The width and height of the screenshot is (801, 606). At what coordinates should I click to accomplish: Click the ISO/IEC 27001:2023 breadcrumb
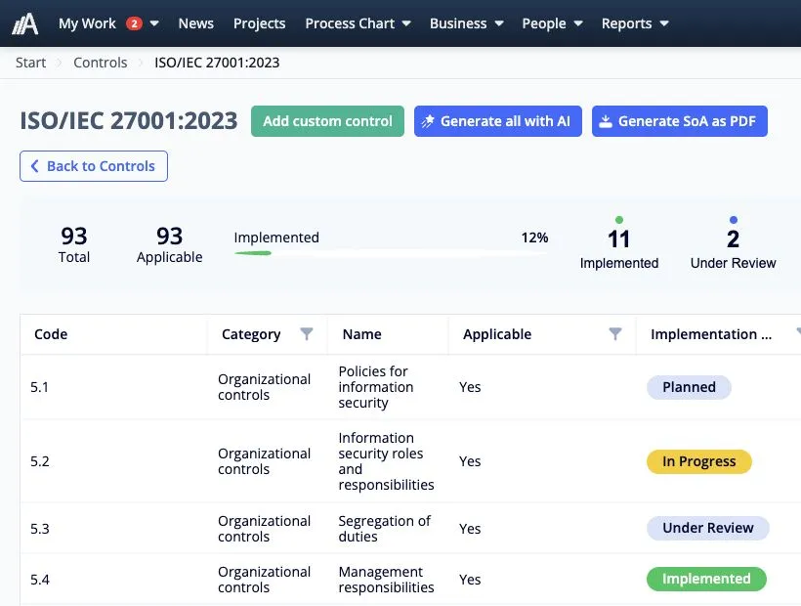(217, 63)
